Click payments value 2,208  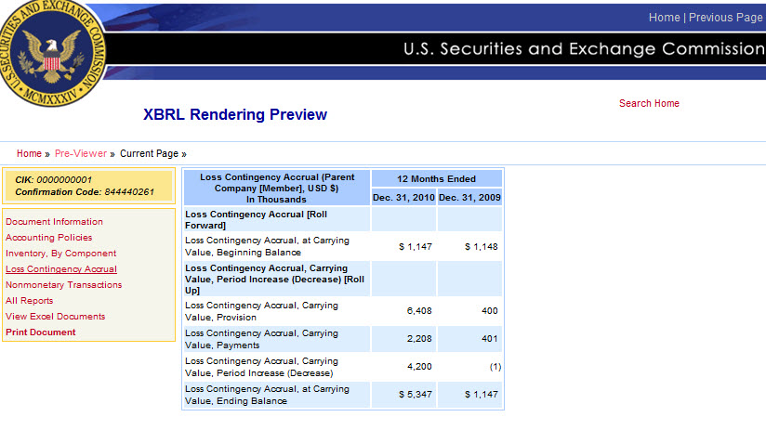pyautogui.click(x=419, y=339)
